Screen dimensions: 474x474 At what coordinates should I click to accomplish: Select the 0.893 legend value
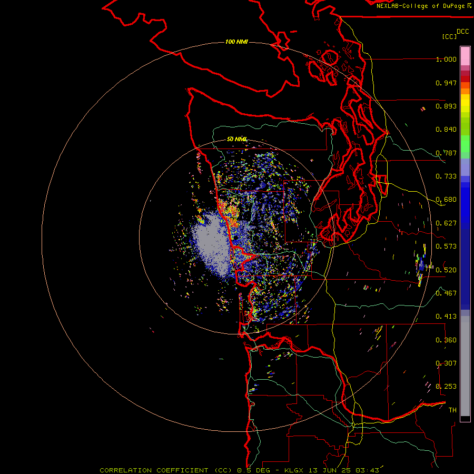446,106
